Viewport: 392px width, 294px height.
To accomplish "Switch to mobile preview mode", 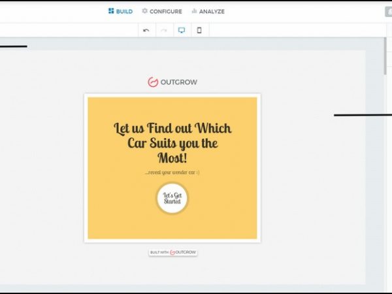I will pyautogui.click(x=199, y=30).
